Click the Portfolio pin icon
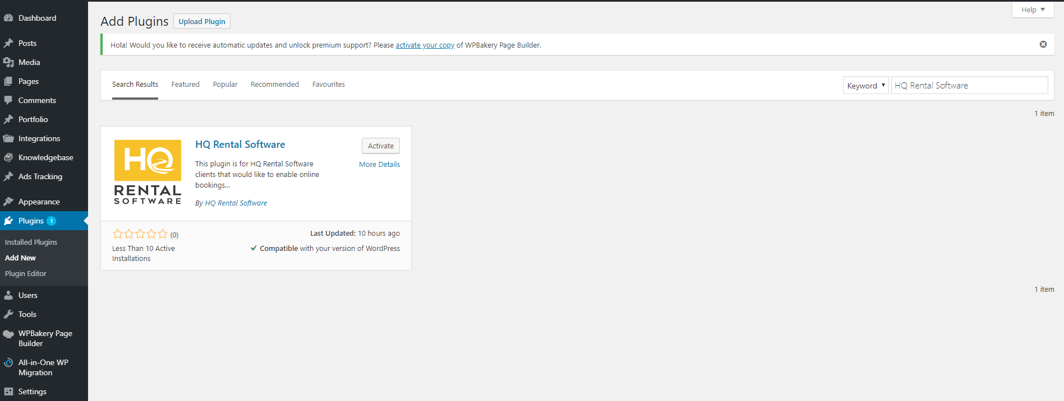The height and width of the screenshot is (401, 1064). tap(8, 119)
